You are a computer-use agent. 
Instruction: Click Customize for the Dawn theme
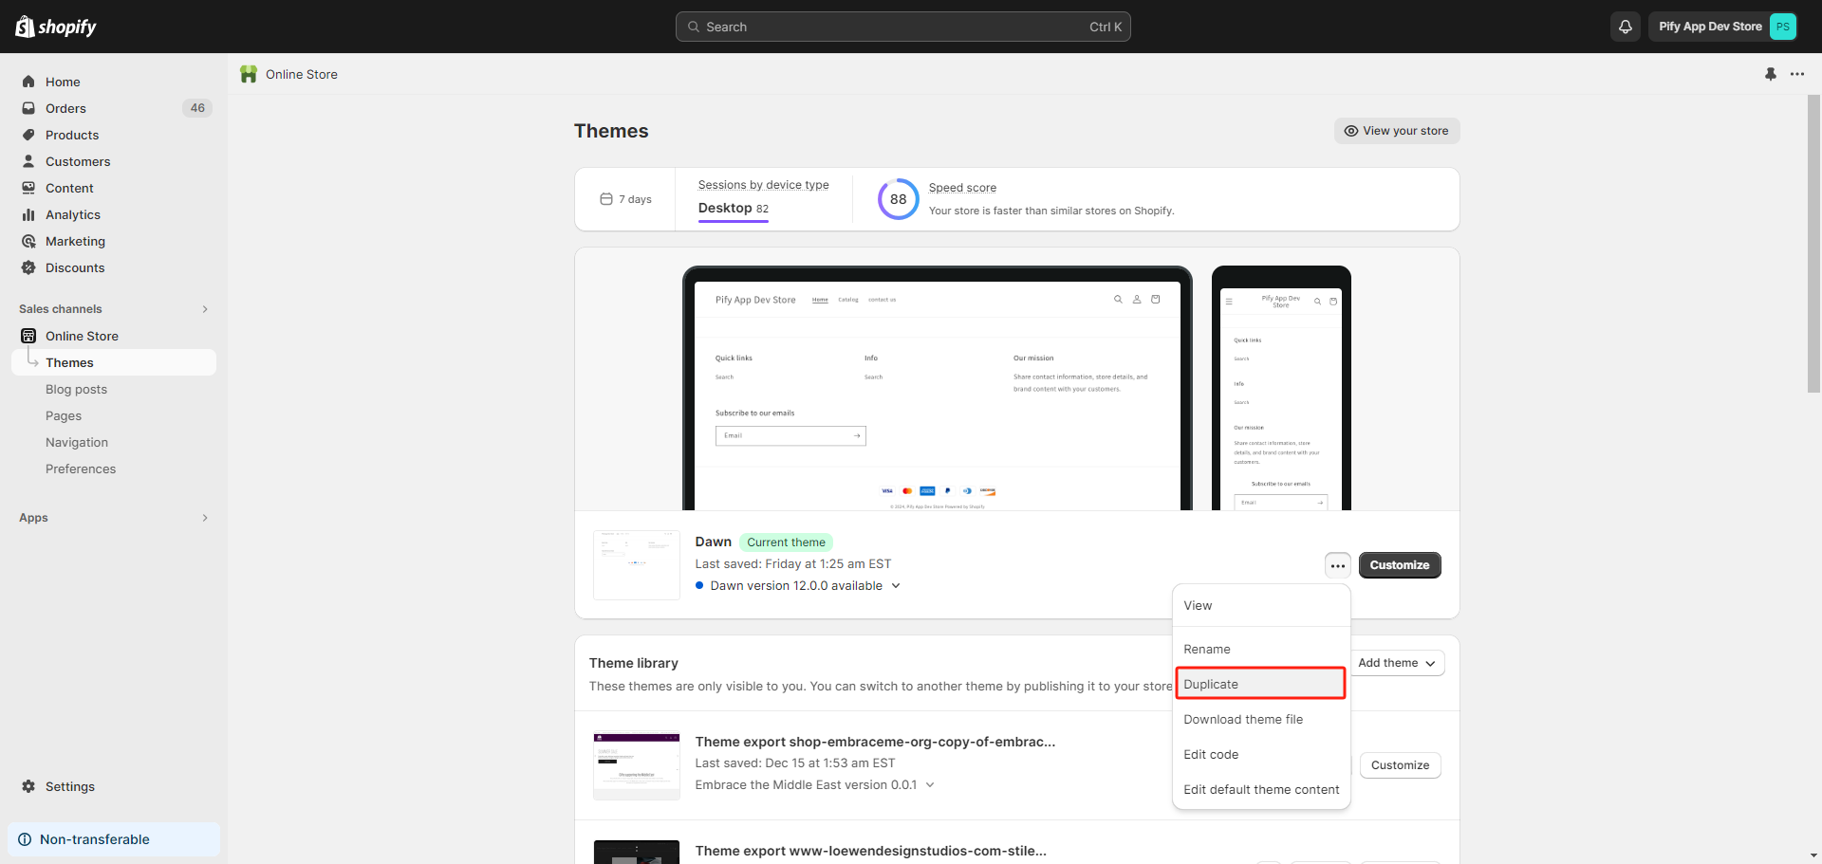click(x=1400, y=565)
